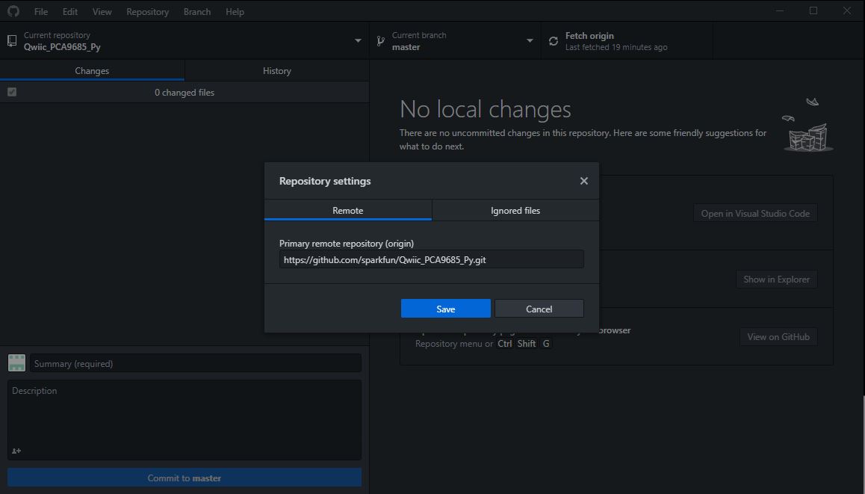The width and height of the screenshot is (865, 494).
Task: Click the Fetch origin sync icon
Action: tap(553, 40)
